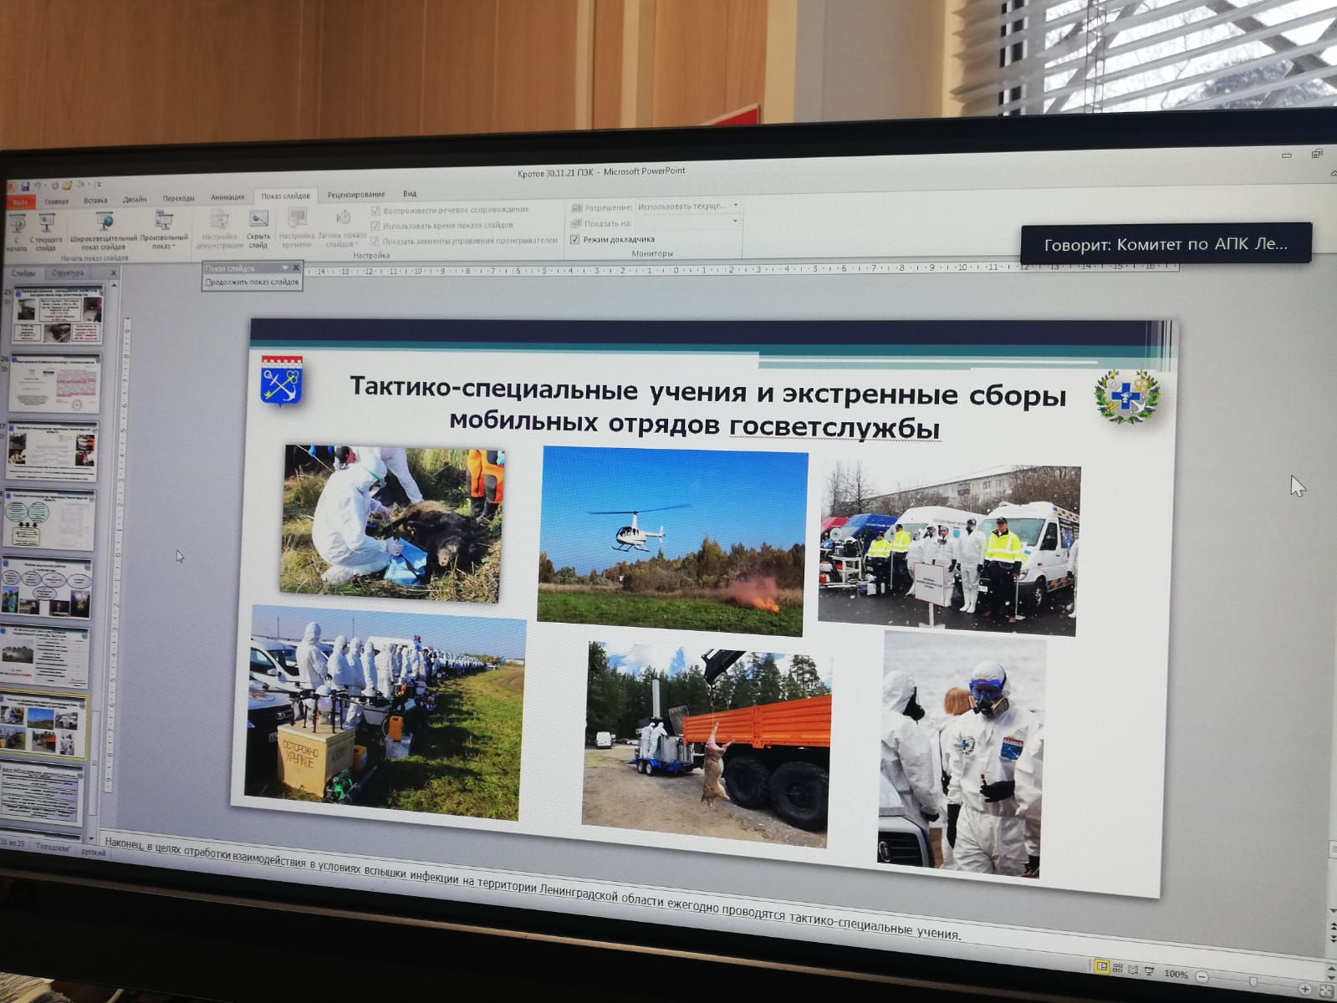
Task: Toggle use timings (Использовать время показа слайдов) checkbox
Action: pos(375,226)
